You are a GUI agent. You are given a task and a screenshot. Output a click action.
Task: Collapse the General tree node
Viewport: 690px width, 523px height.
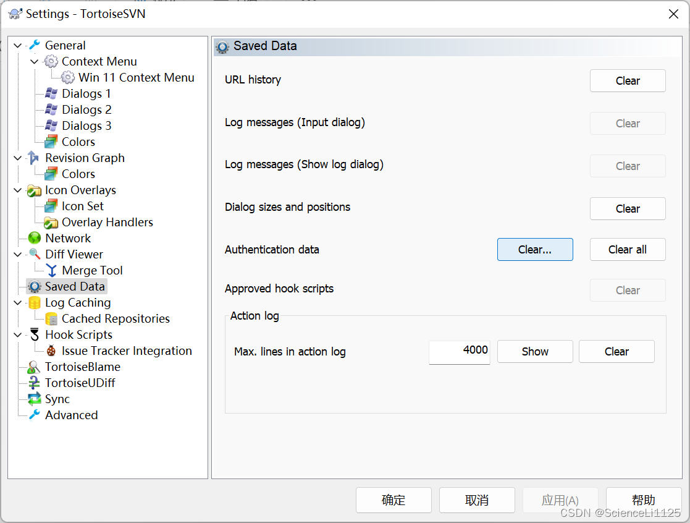coord(17,45)
